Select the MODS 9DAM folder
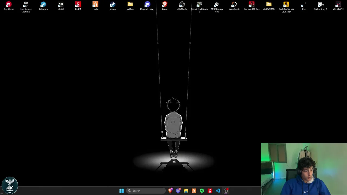347x195 pixels. tap(269, 6)
